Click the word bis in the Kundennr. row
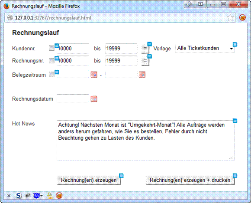This screenshot has width=251, height=203. (97, 49)
